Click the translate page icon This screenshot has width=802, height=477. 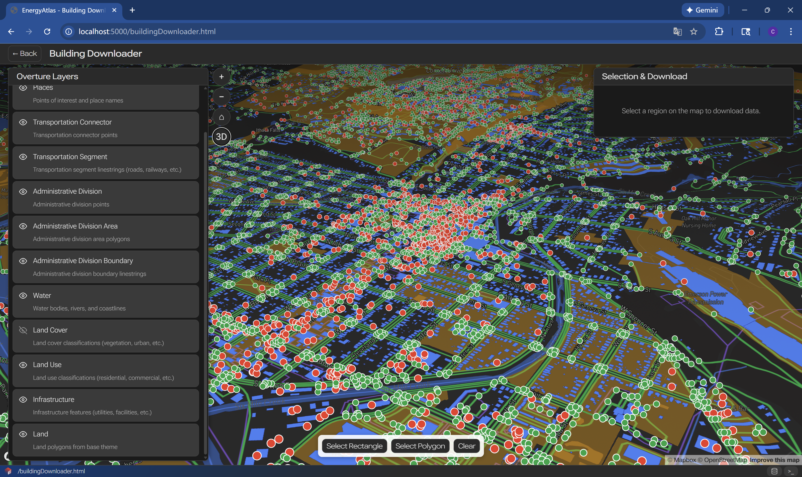point(677,32)
